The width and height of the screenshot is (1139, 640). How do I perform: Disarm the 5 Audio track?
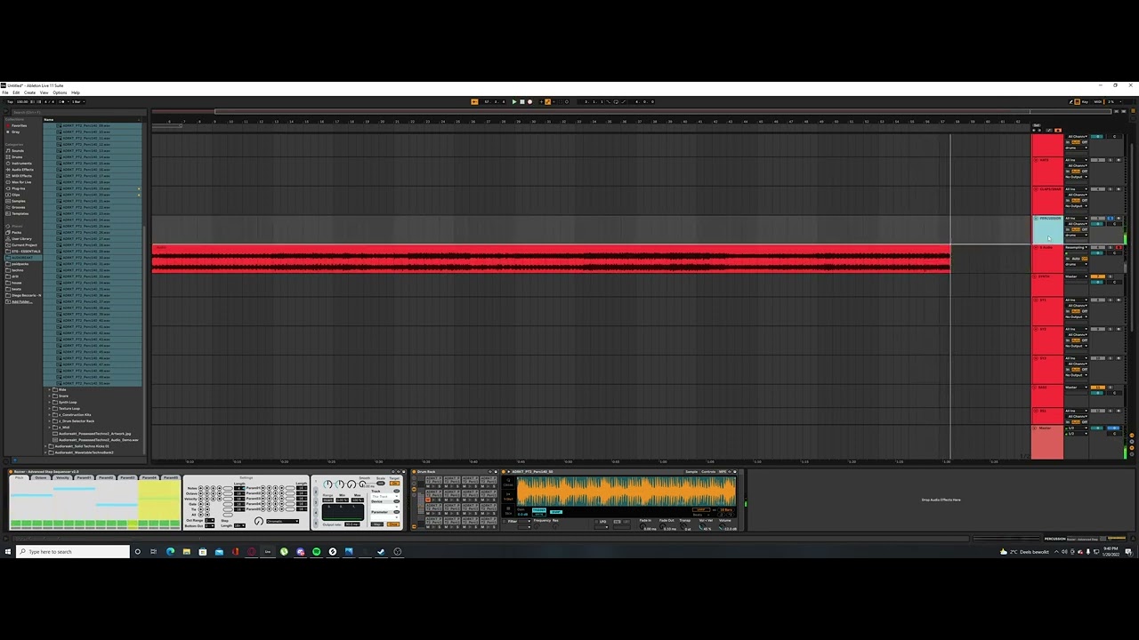(x=1119, y=247)
